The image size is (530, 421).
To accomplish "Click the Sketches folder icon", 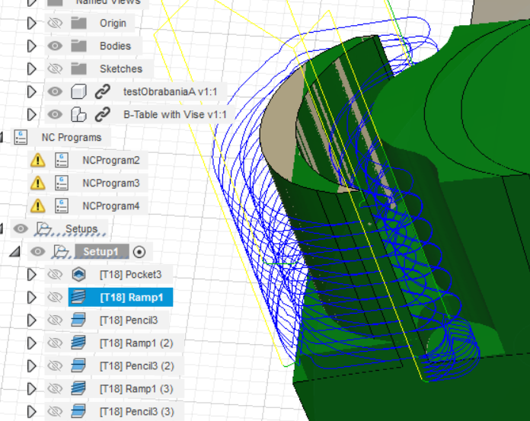I will point(78,69).
